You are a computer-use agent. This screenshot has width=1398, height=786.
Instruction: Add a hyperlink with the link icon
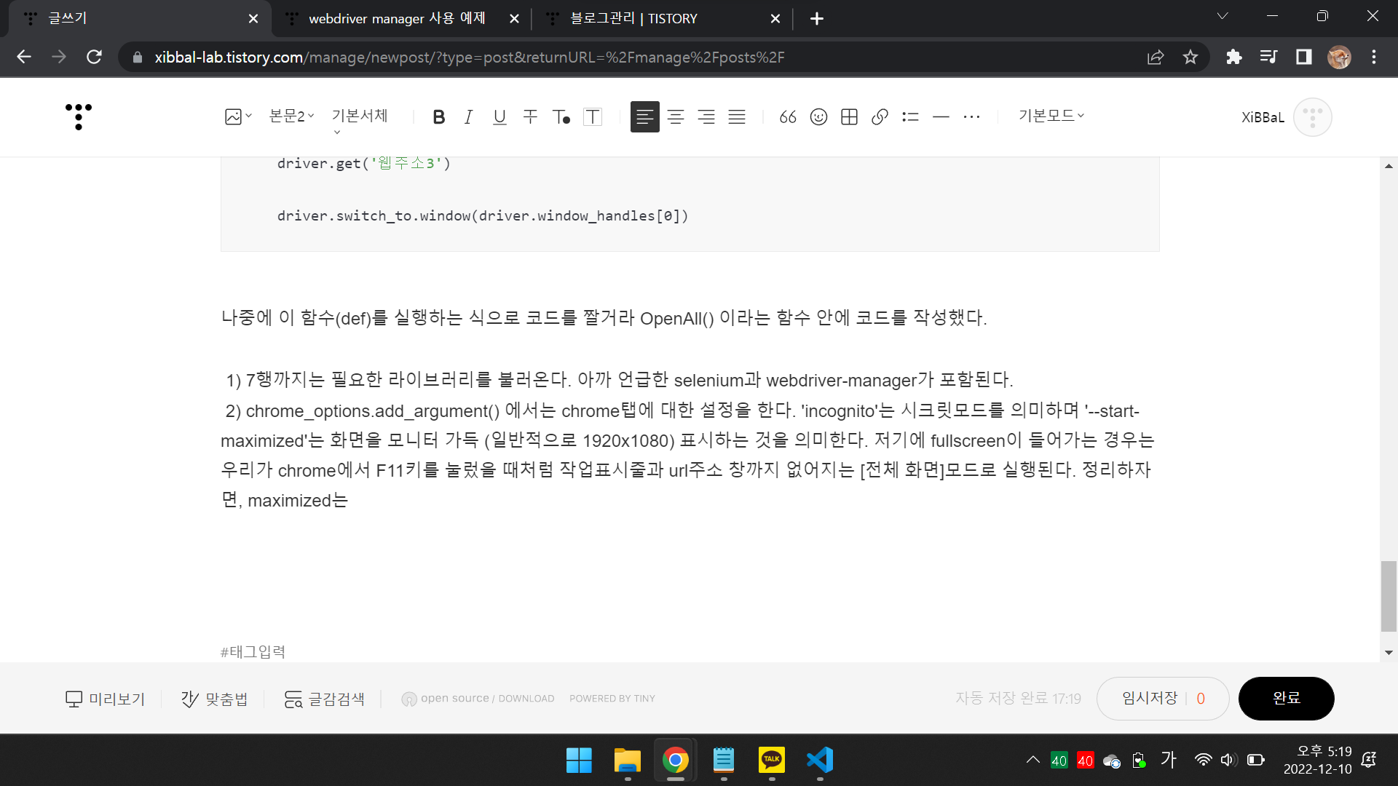880,116
